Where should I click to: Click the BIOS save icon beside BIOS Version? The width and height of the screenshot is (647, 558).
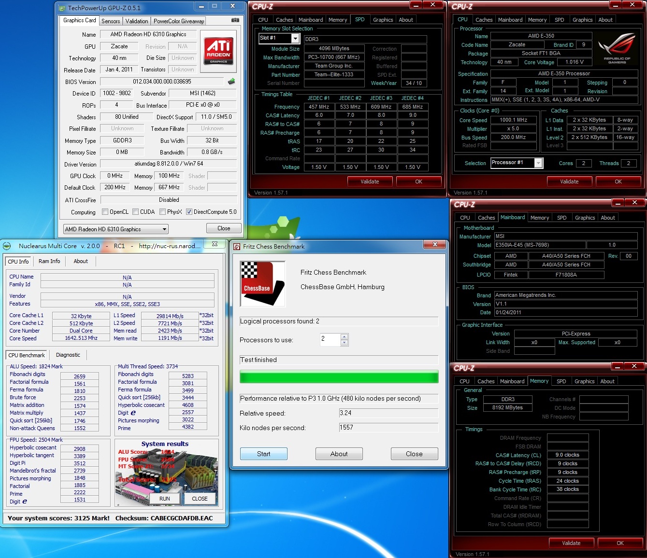[231, 82]
